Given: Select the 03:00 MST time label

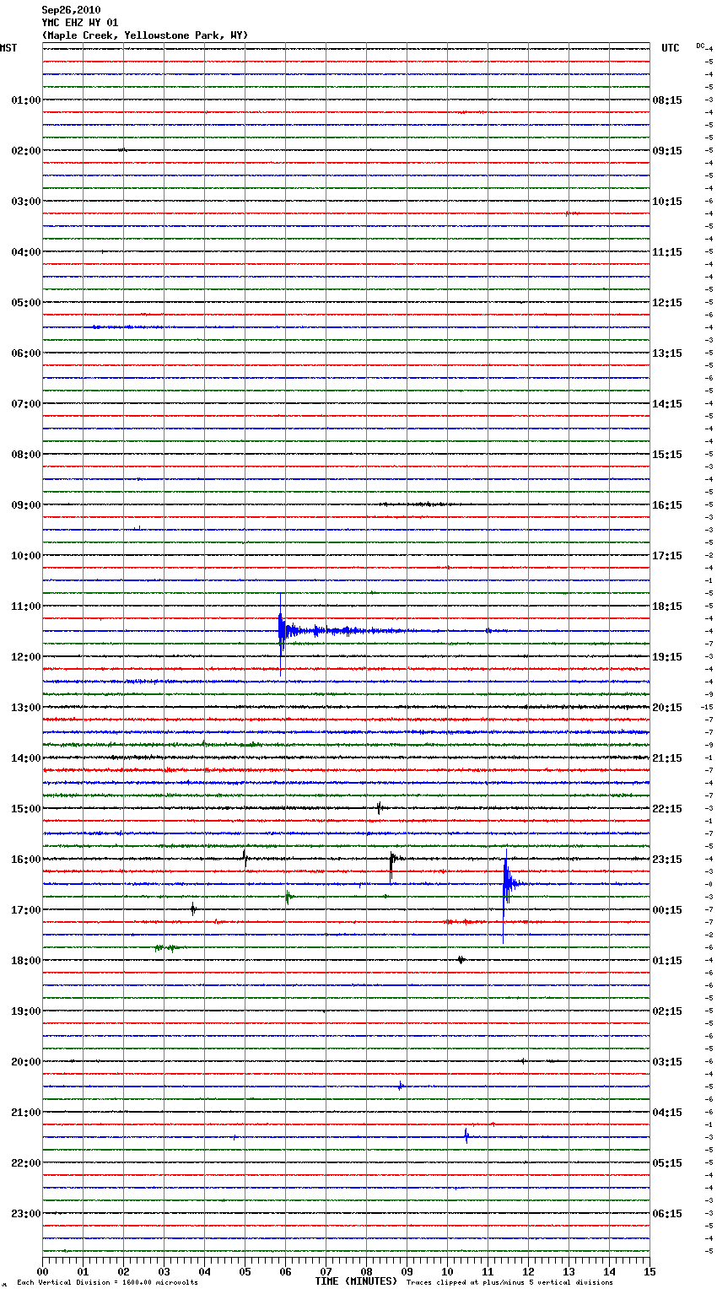Looking at the screenshot, I should coord(25,202).
